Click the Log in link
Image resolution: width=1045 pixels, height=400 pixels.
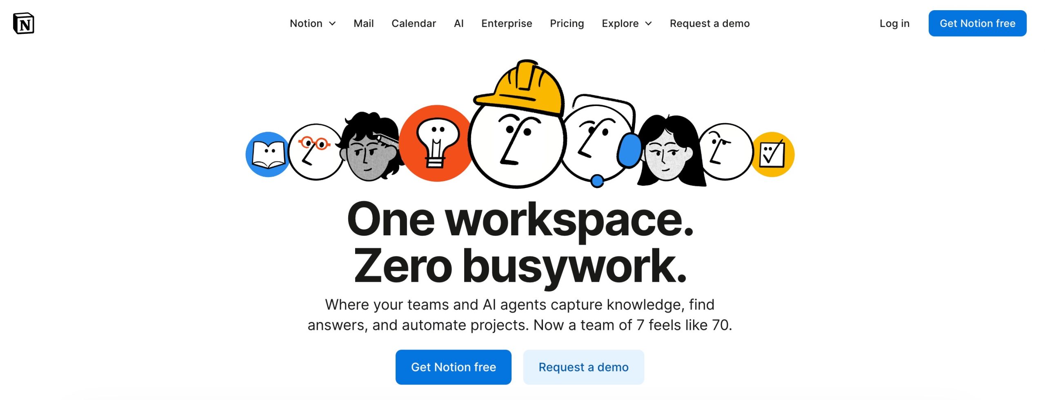[x=894, y=23]
